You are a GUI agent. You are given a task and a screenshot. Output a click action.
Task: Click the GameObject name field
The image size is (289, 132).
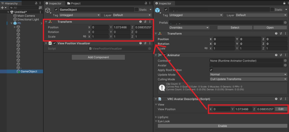click(x=97, y=10)
